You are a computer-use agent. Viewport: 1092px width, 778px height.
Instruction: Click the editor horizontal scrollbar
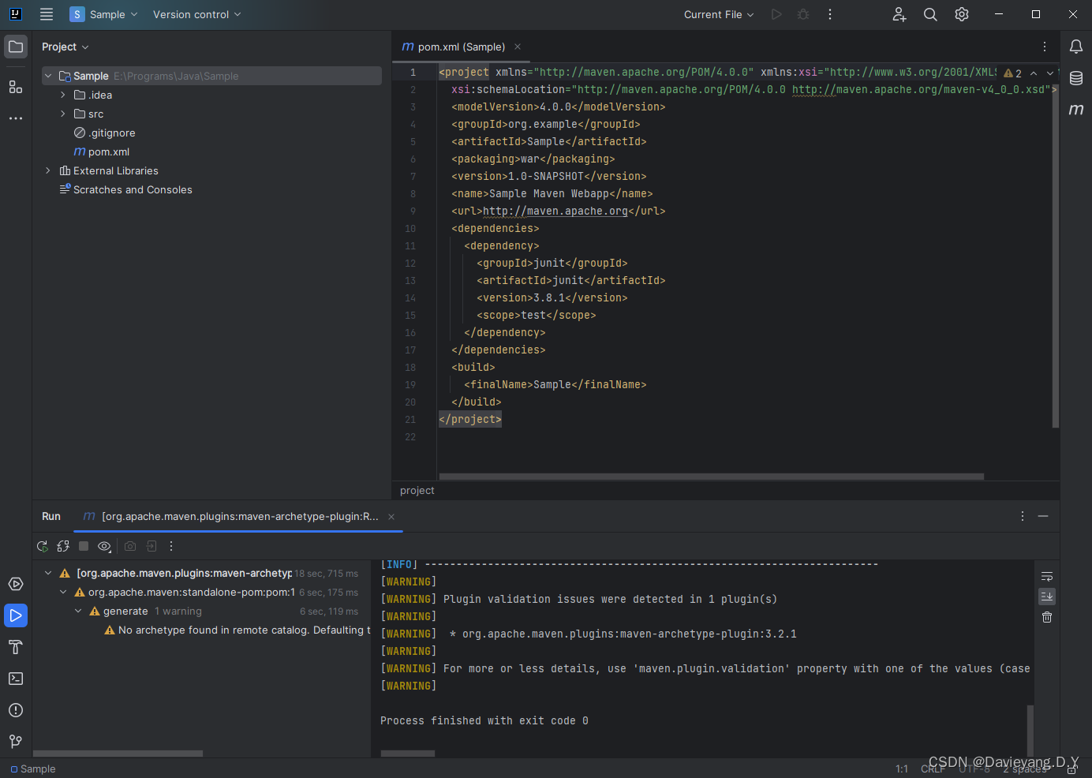711,477
